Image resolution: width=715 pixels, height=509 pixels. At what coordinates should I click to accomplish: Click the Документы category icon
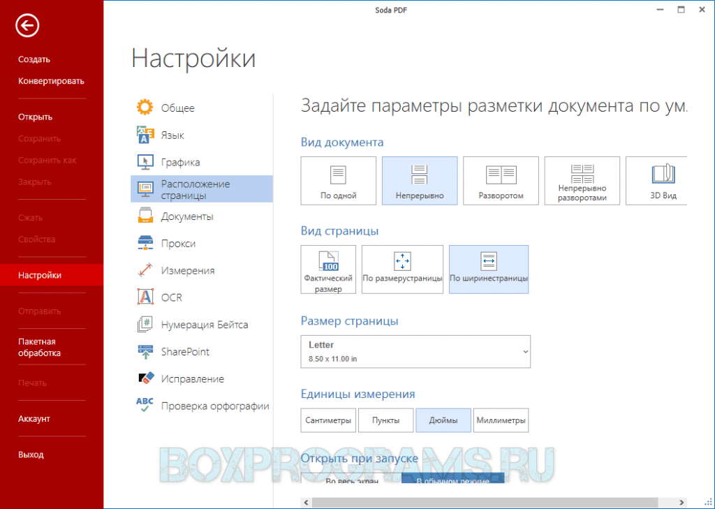(145, 216)
